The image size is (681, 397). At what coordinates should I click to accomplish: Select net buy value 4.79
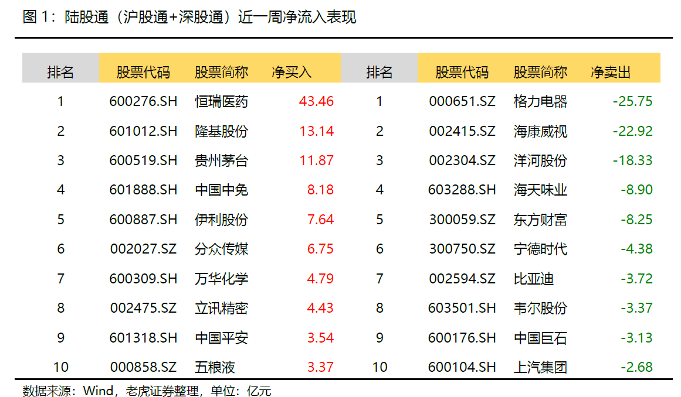[320, 278]
